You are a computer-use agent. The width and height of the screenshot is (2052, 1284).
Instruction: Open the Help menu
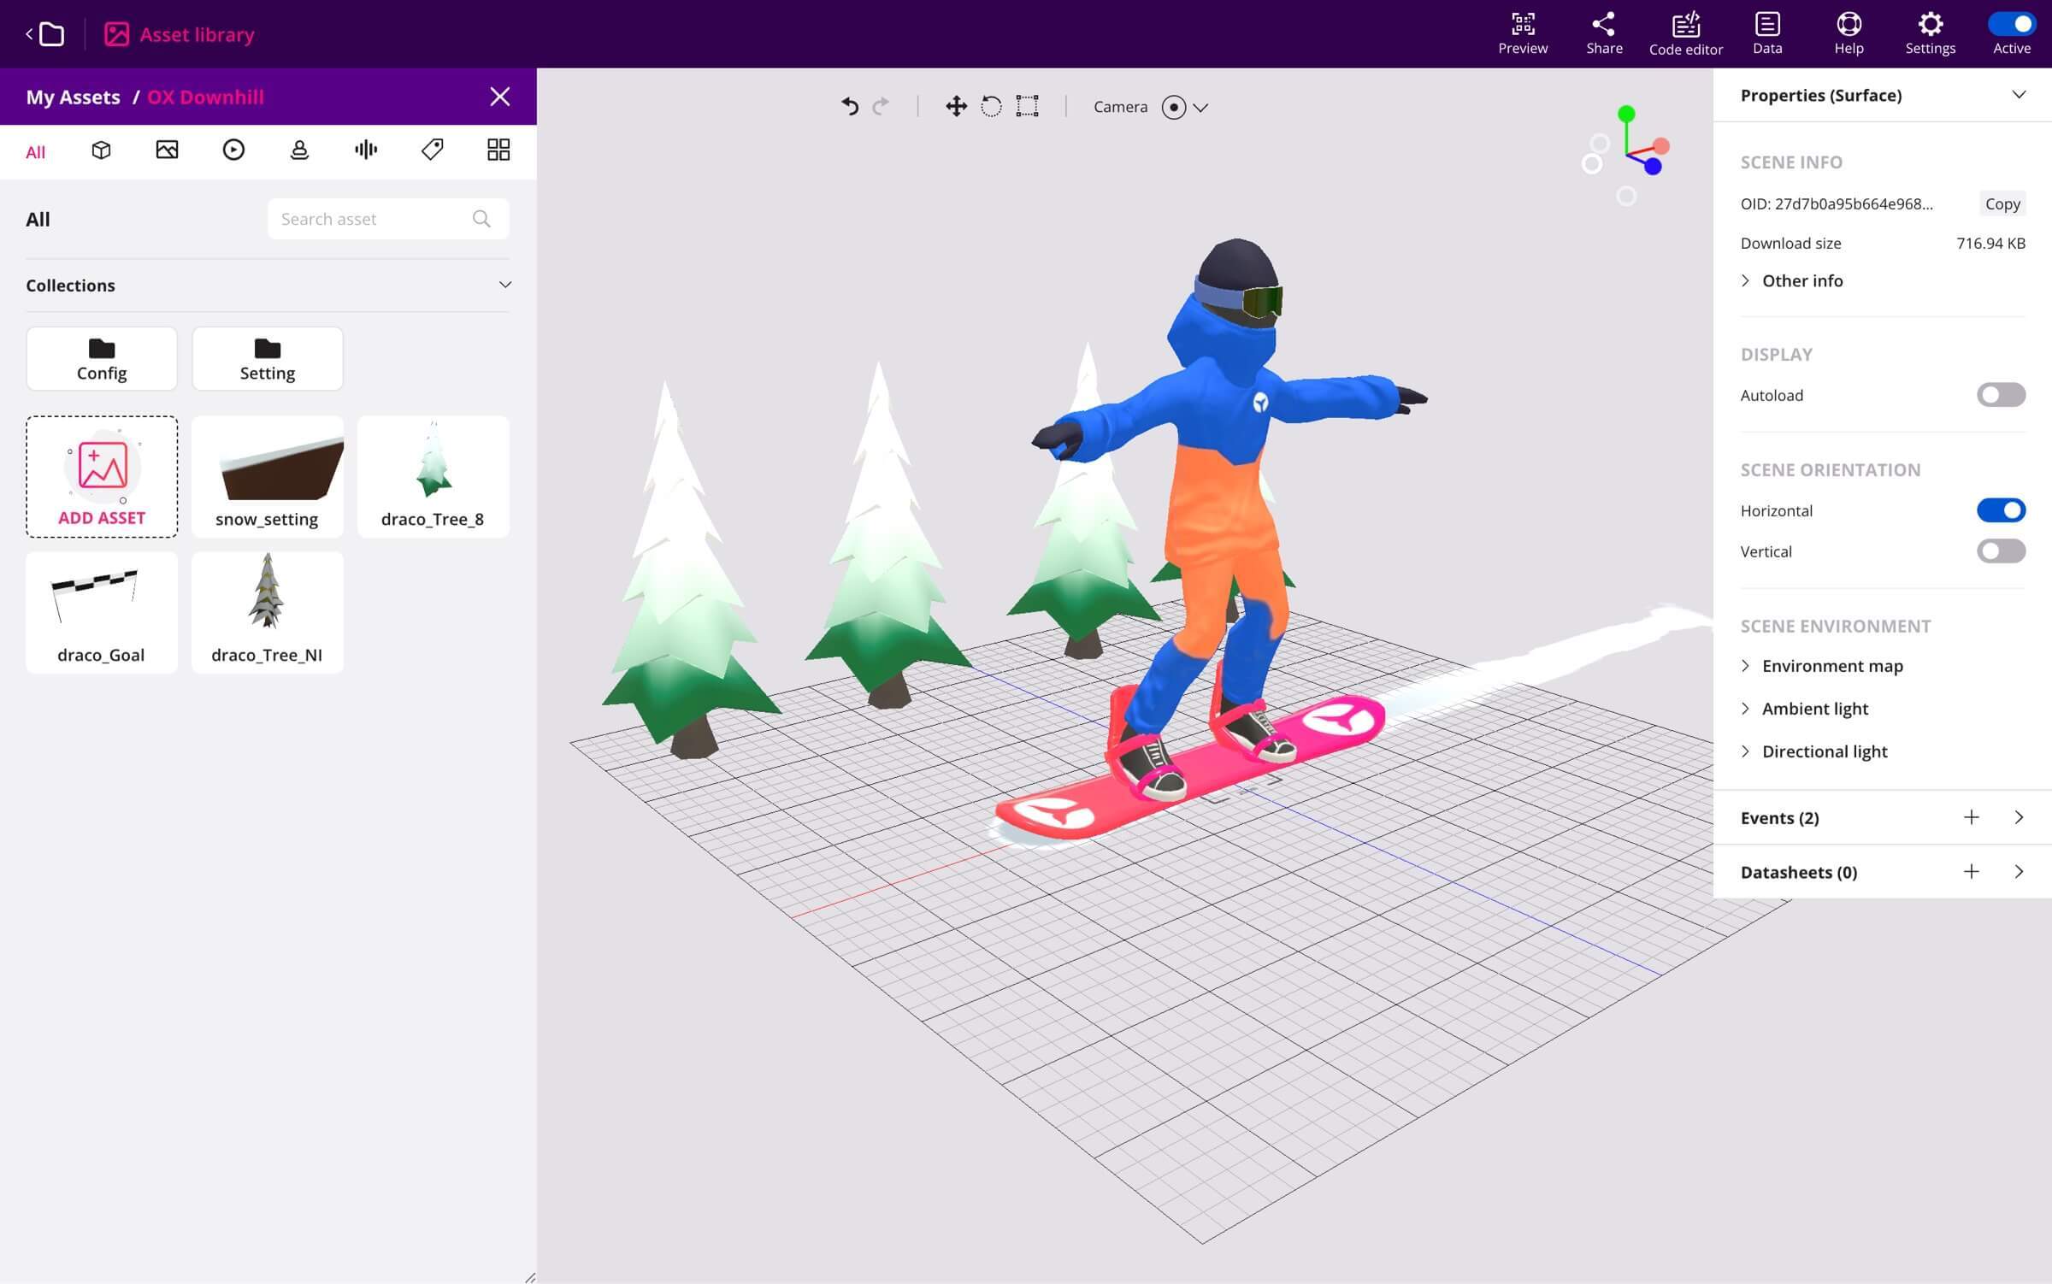click(1849, 34)
